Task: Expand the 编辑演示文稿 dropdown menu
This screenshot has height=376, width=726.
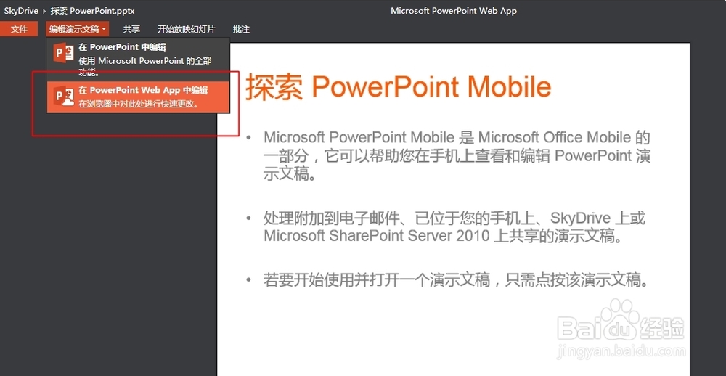Action: 78,29
